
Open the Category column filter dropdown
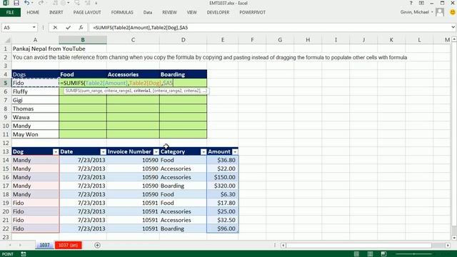click(204, 152)
